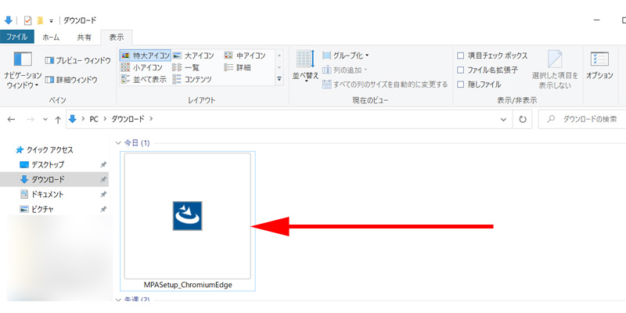Select Details (詳細) layout
The image size is (626, 313).
coord(238,67)
